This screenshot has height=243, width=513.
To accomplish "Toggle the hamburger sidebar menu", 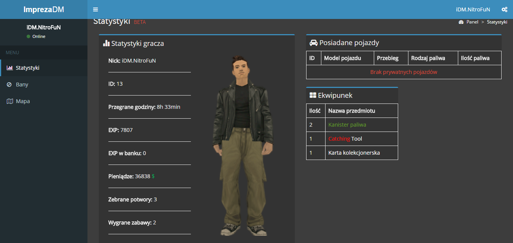I will click(x=95, y=9).
